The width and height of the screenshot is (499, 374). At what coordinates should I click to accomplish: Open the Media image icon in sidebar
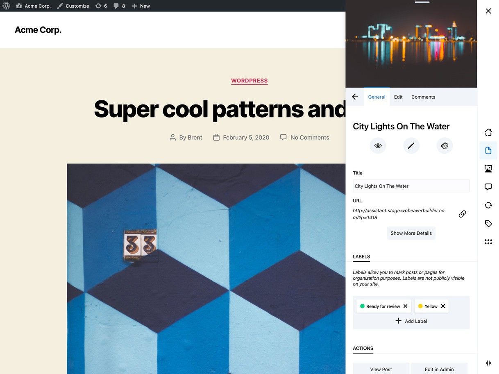pyautogui.click(x=488, y=168)
